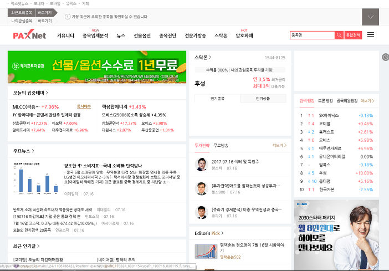
Task: Click the news bar chart thumbnail
Action: point(35,178)
